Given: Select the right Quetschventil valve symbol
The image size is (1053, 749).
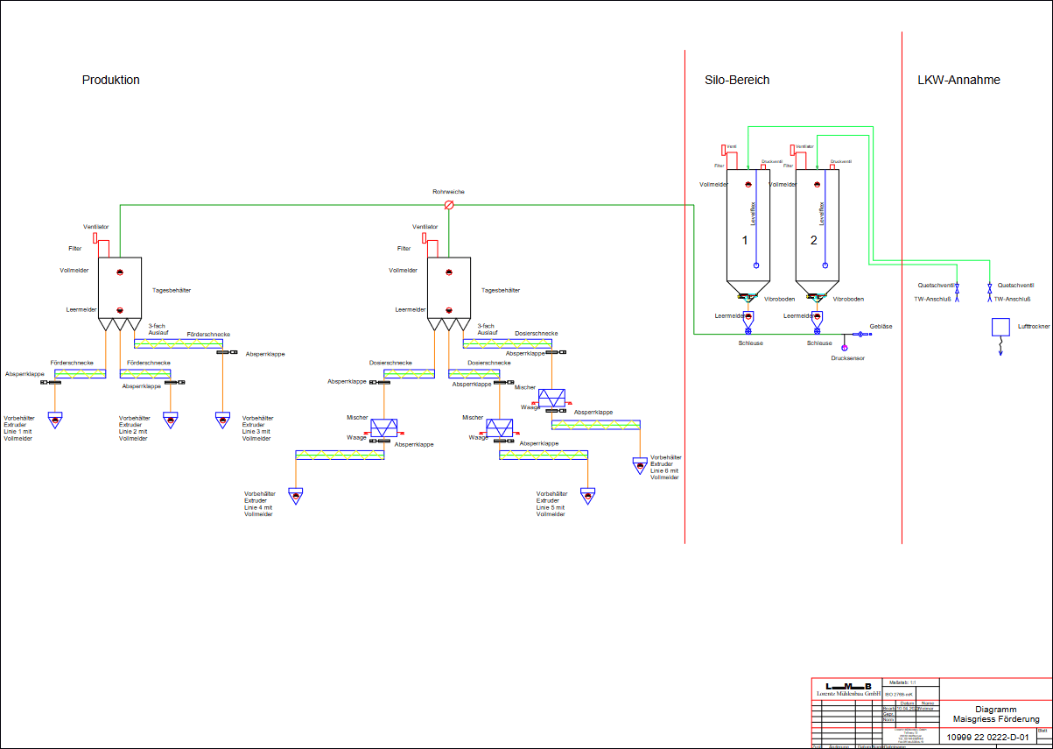Looking at the screenshot, I should (989, 287).
